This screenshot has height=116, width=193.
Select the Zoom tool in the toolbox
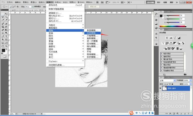[6, 46]
